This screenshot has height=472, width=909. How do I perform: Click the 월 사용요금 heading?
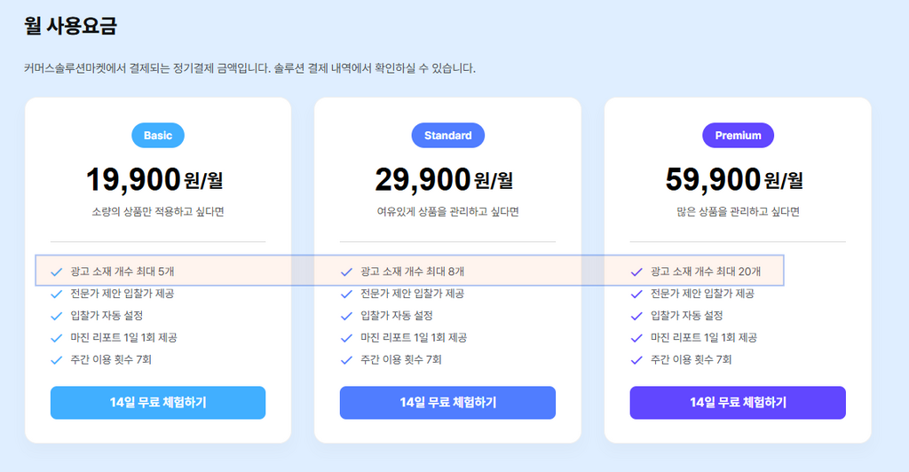point(71,26)
